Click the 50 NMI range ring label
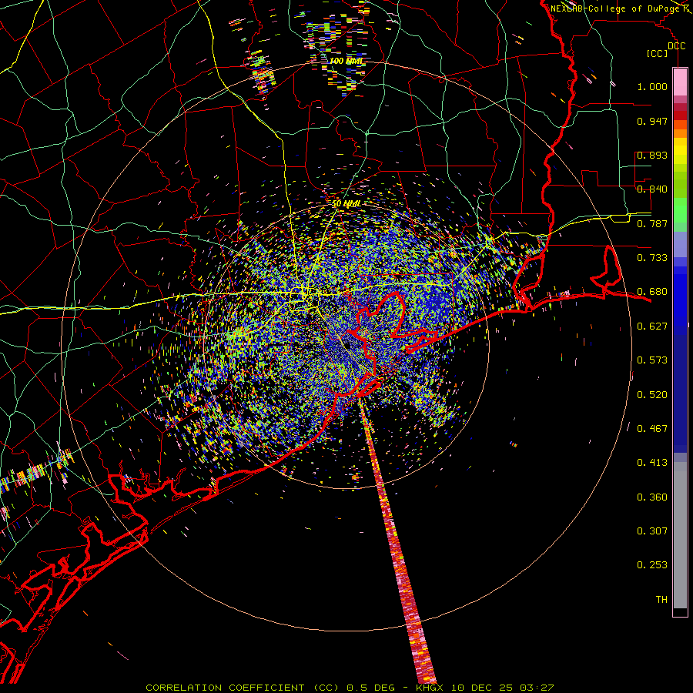 click(x=346, y=203)
